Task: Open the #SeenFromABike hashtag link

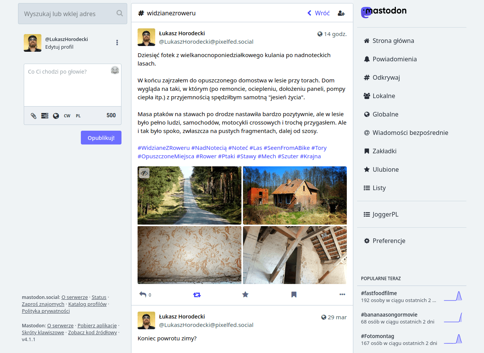Action: (x=287, y=148)
